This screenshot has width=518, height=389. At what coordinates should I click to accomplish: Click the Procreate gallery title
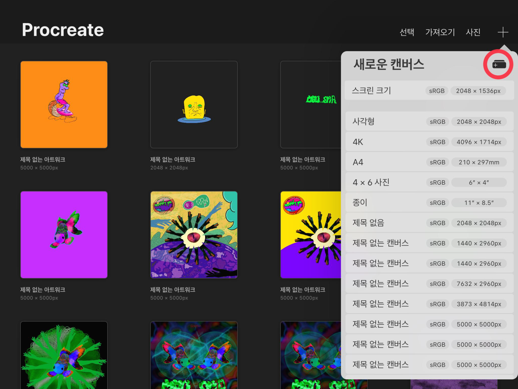(x=63, y=30)
